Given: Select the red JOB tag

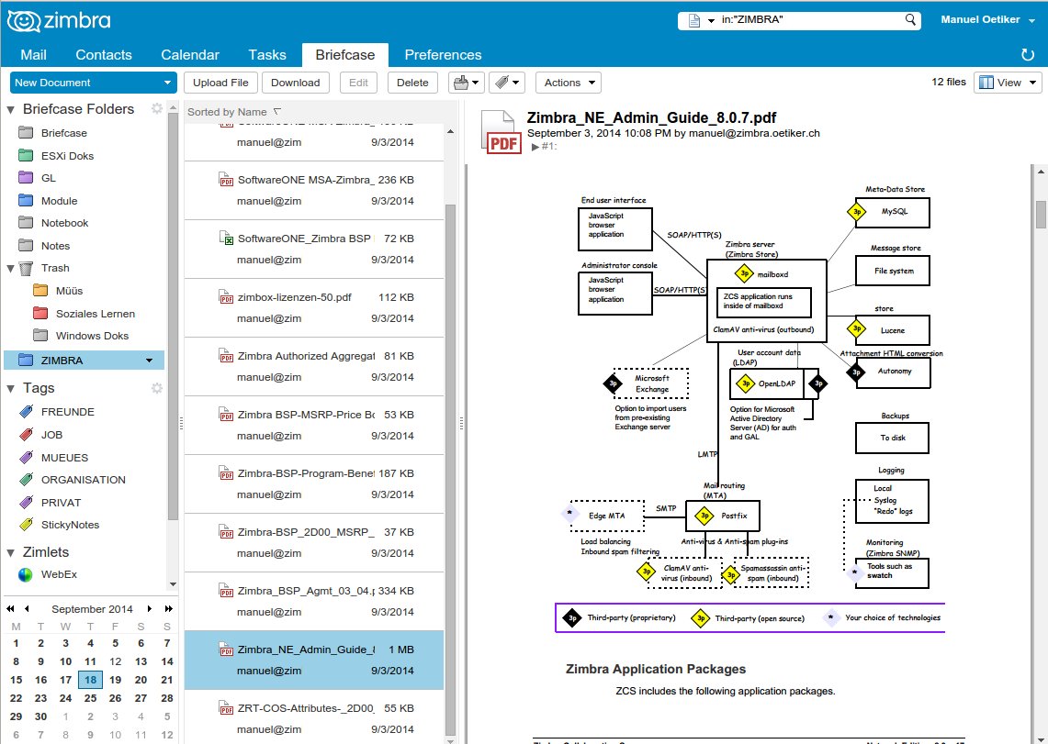Looking at the screenshot, I should pos(51,435).
